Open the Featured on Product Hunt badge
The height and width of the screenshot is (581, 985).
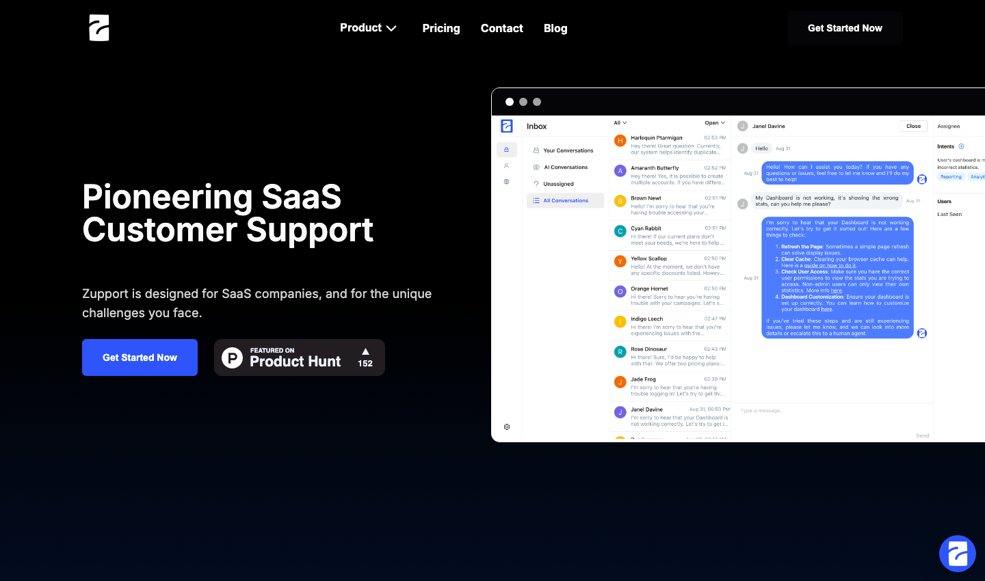tap(300, 357)
